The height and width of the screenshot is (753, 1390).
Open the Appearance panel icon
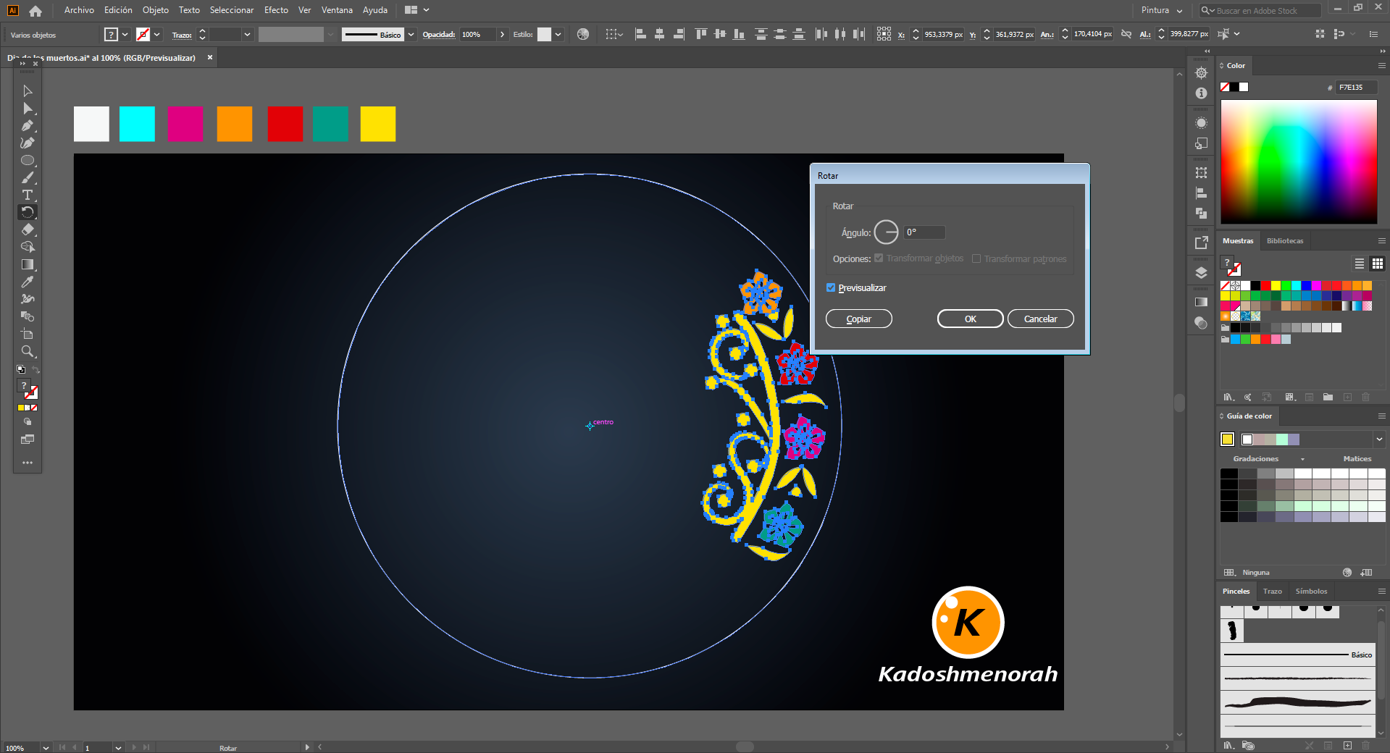pos(1201,123)
